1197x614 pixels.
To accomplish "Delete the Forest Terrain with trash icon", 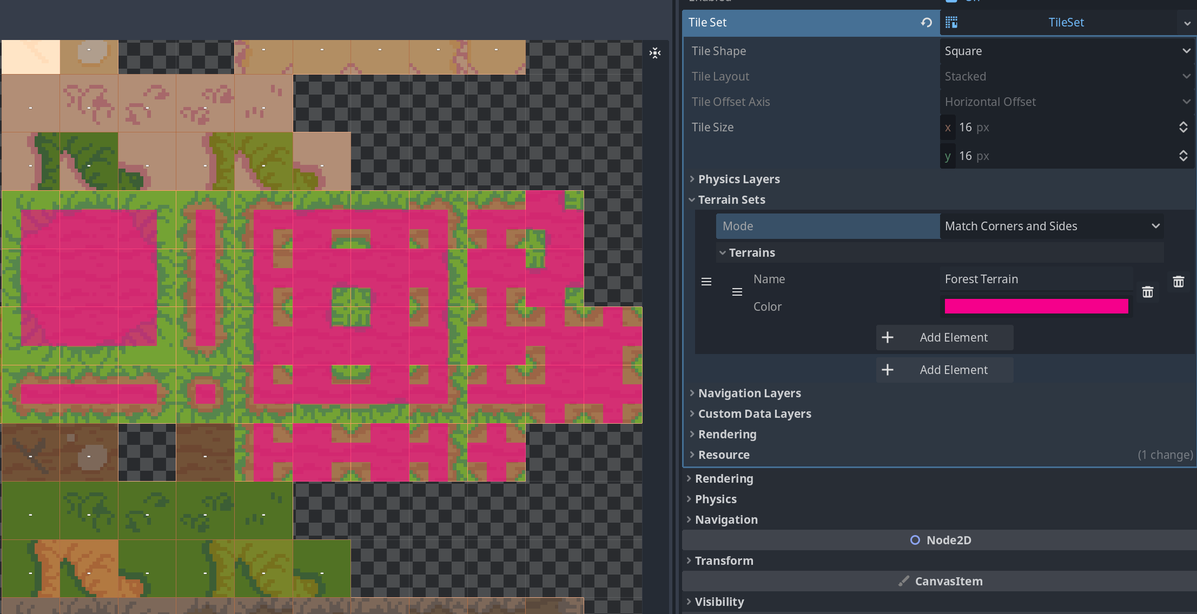I will point(1148,292).
